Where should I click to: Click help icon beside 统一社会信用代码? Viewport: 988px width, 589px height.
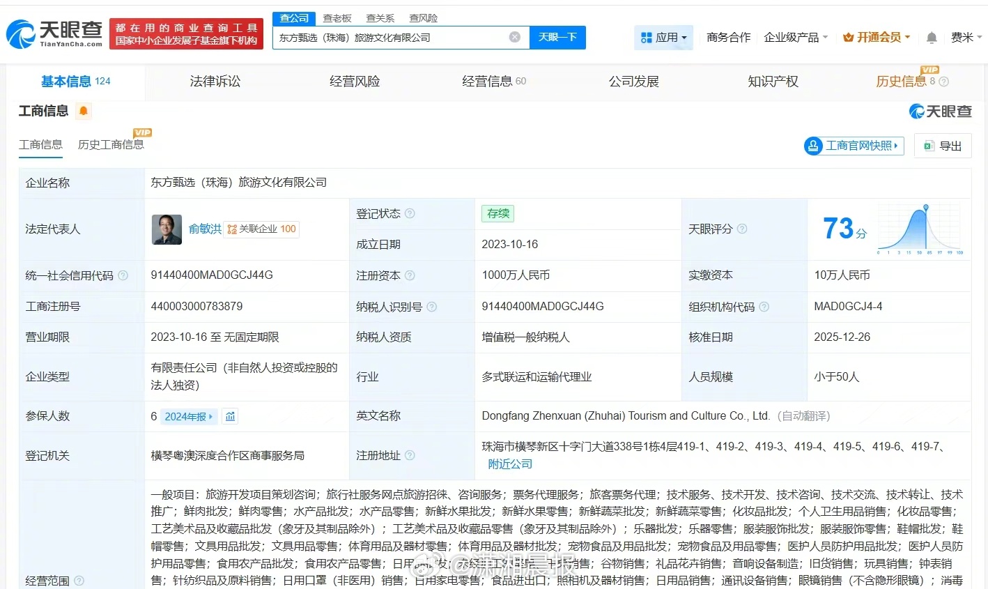click(123, 275)
